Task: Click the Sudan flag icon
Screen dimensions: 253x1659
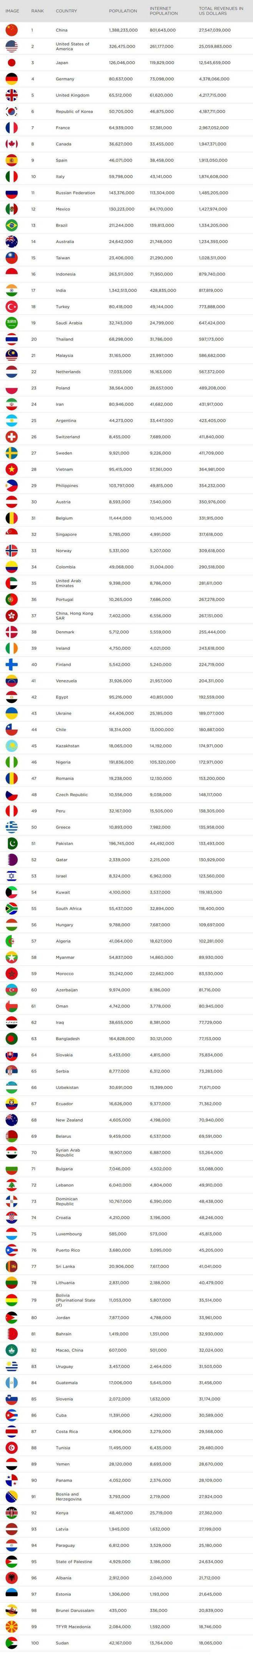Action: [12, 1642]
